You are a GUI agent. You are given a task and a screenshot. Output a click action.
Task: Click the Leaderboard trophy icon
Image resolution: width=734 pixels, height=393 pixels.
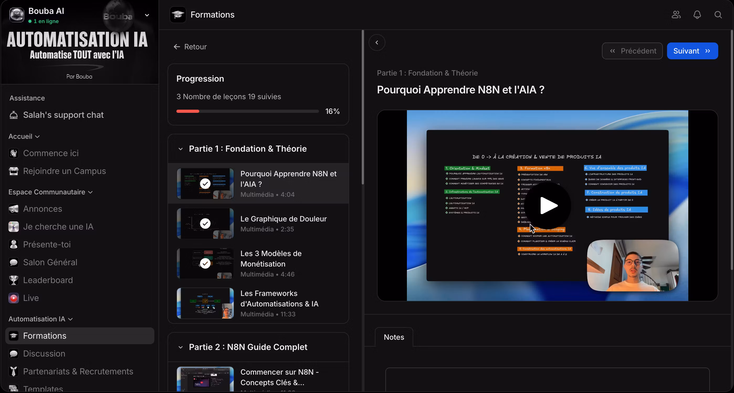[13, 280]
